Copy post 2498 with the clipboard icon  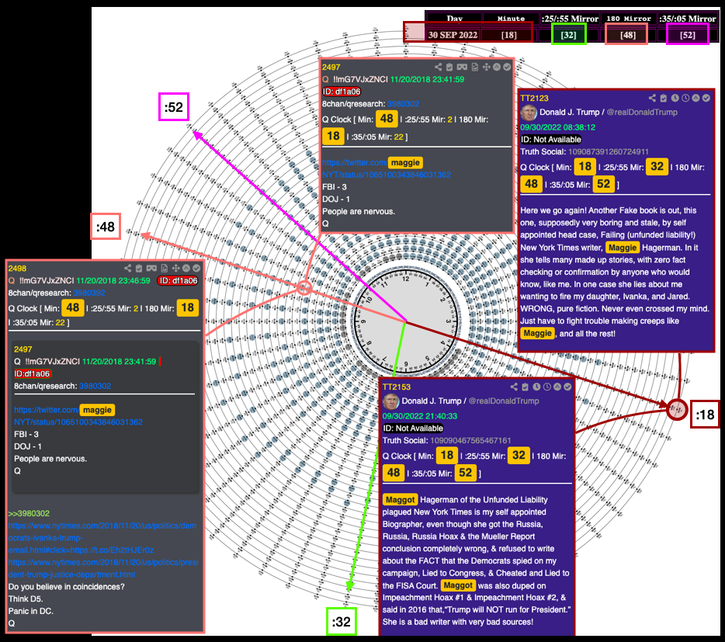[x=139, y=268]
